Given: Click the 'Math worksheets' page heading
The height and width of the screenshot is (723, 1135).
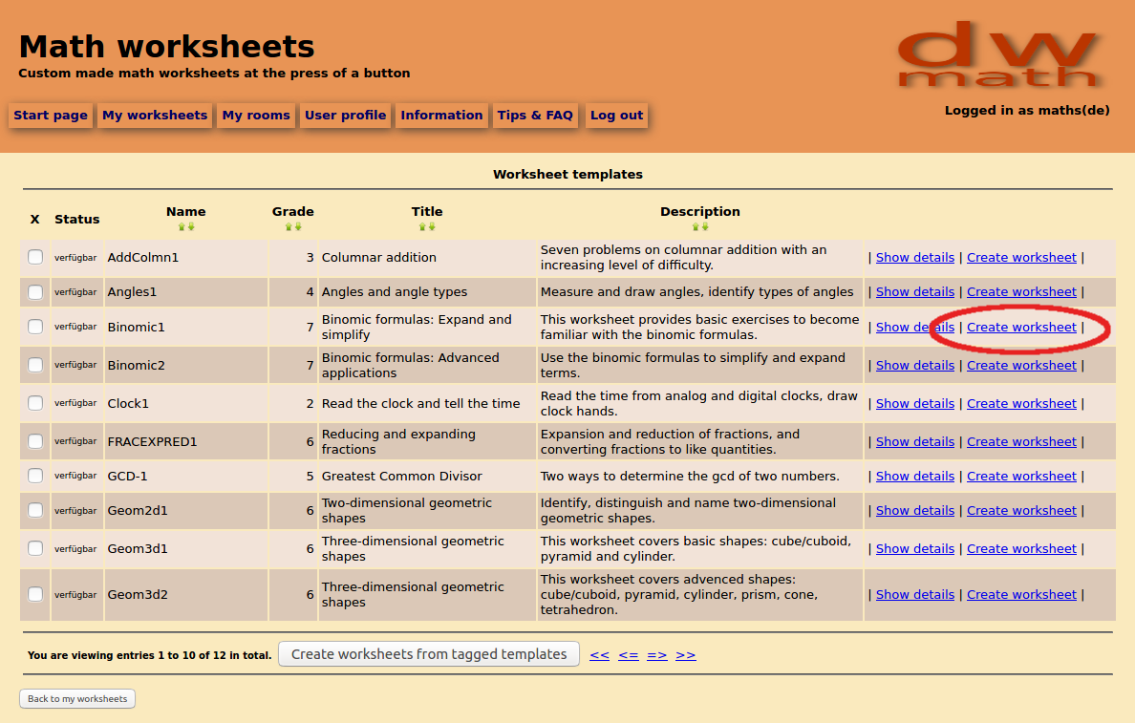Looking at the screenshot, I should click(166, 46).
